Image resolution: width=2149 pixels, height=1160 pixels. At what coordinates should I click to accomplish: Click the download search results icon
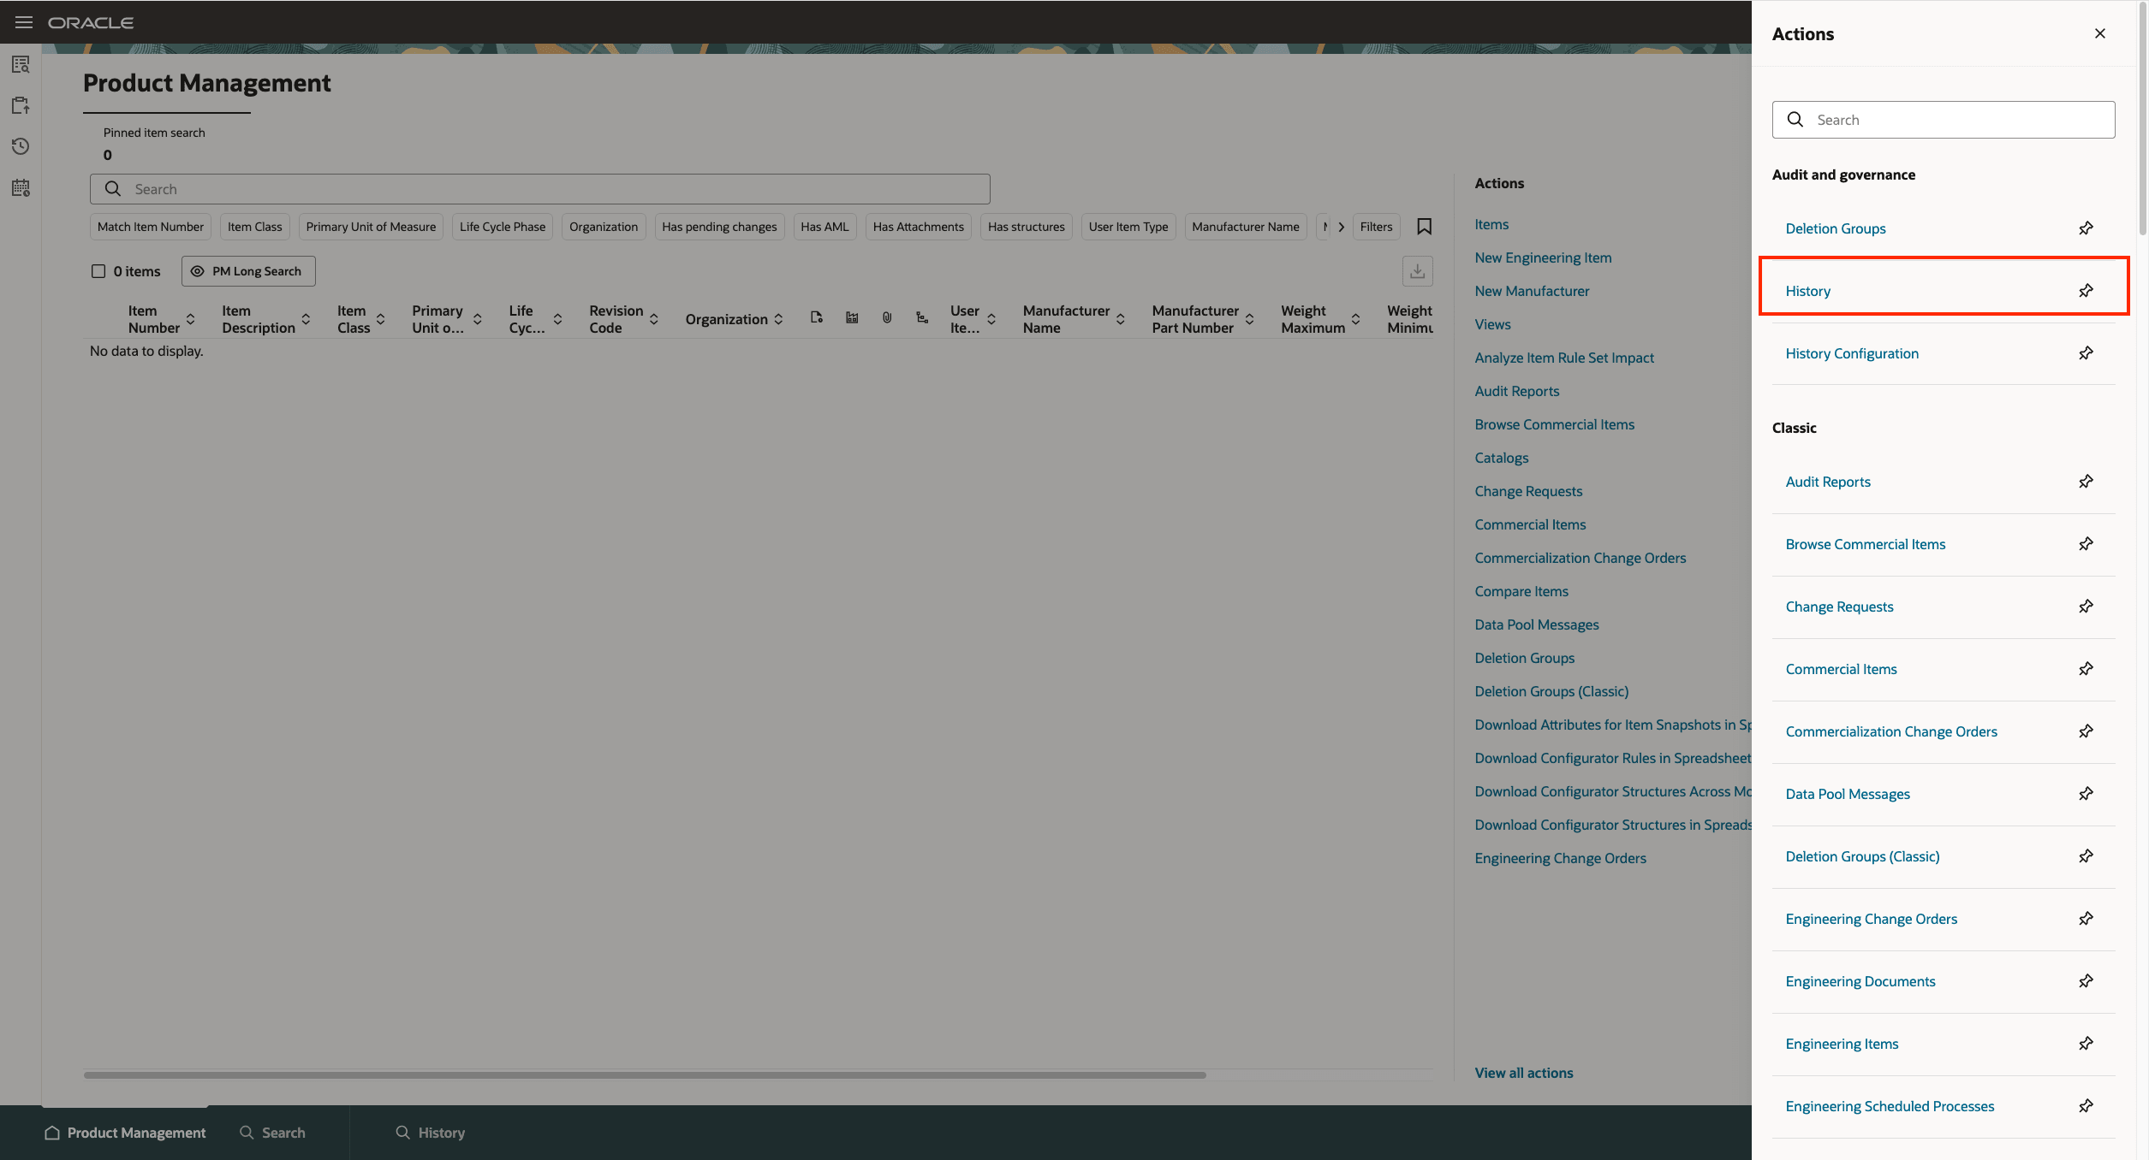[x=1417, y=271]
